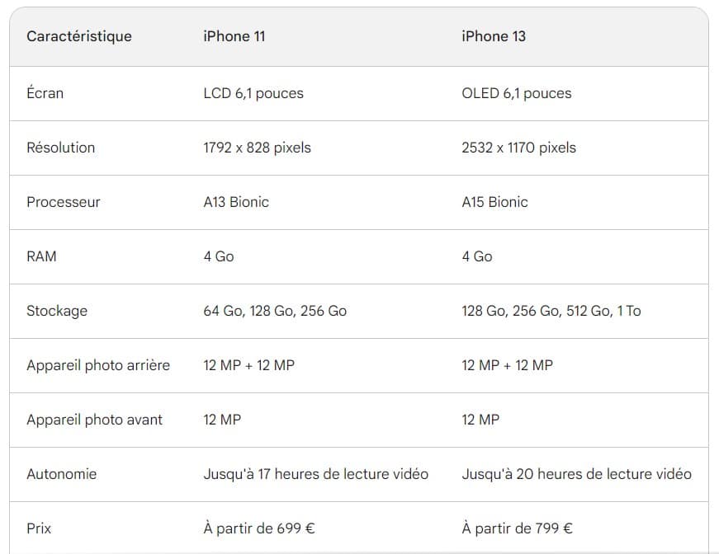Click the "Appareil photo avant" row label

(95, 420)
